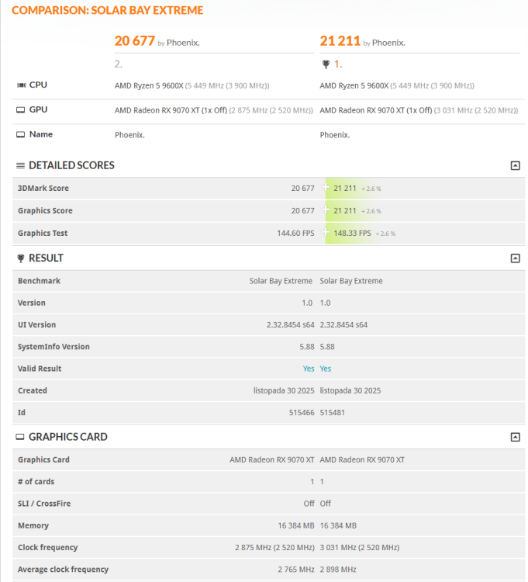Click the green 148.33 FPS result cell
This screenshot has width=528, height=582.
353,234
